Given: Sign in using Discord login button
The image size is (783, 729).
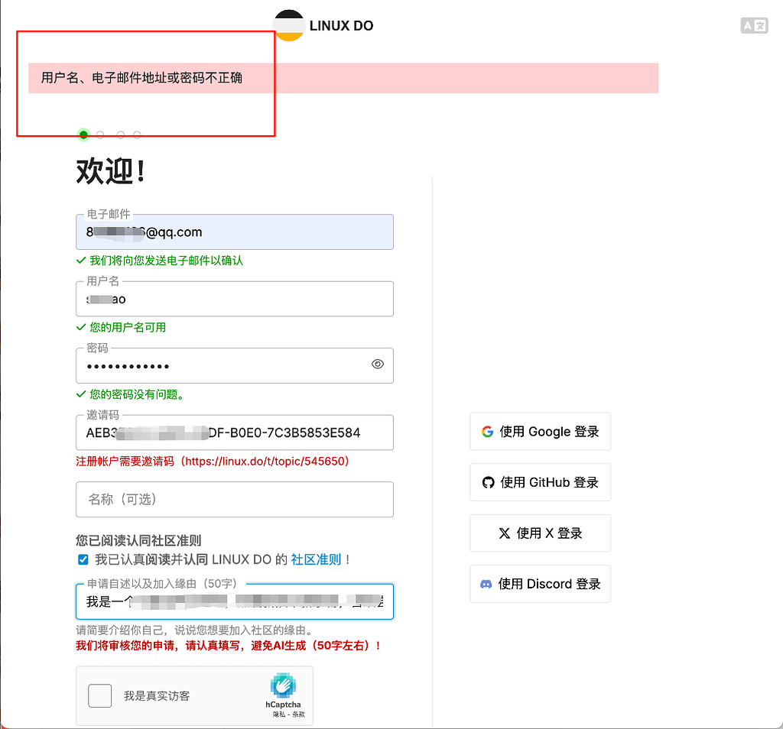Looking at the screenshot, I should (x=540, y=584).
